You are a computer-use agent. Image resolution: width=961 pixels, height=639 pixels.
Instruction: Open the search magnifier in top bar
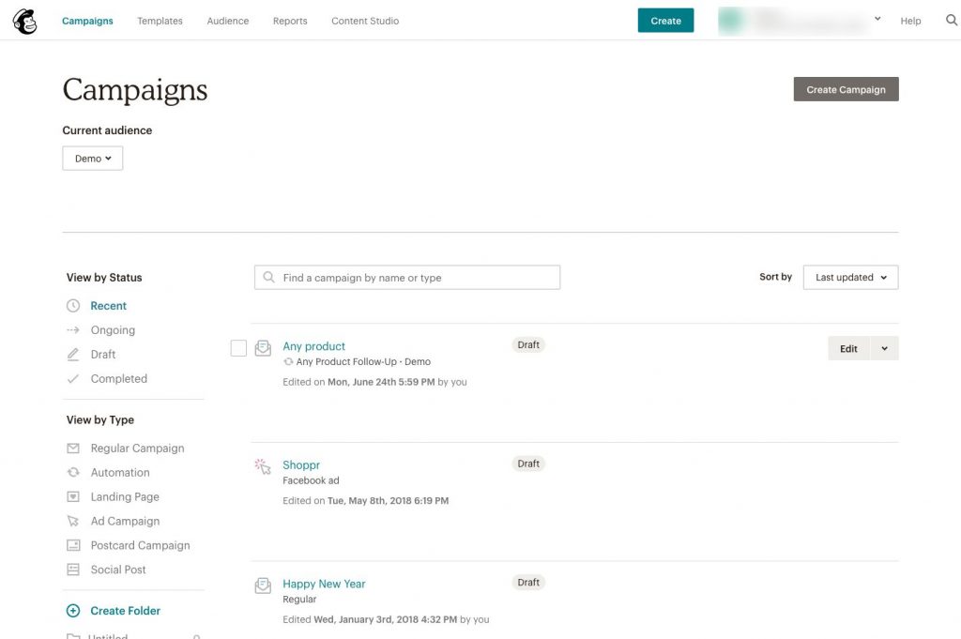click(x=952, y=21)
